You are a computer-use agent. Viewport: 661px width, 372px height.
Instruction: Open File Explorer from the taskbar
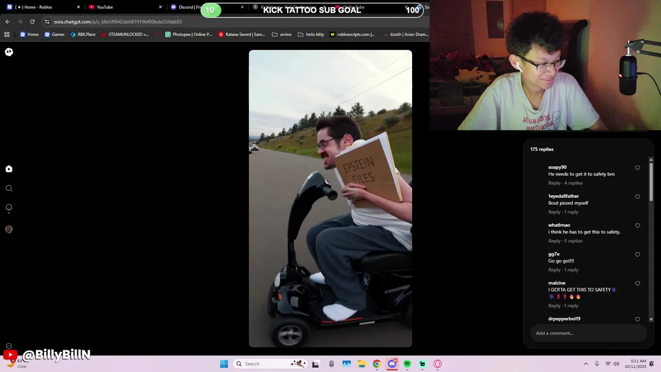[362, 364]
